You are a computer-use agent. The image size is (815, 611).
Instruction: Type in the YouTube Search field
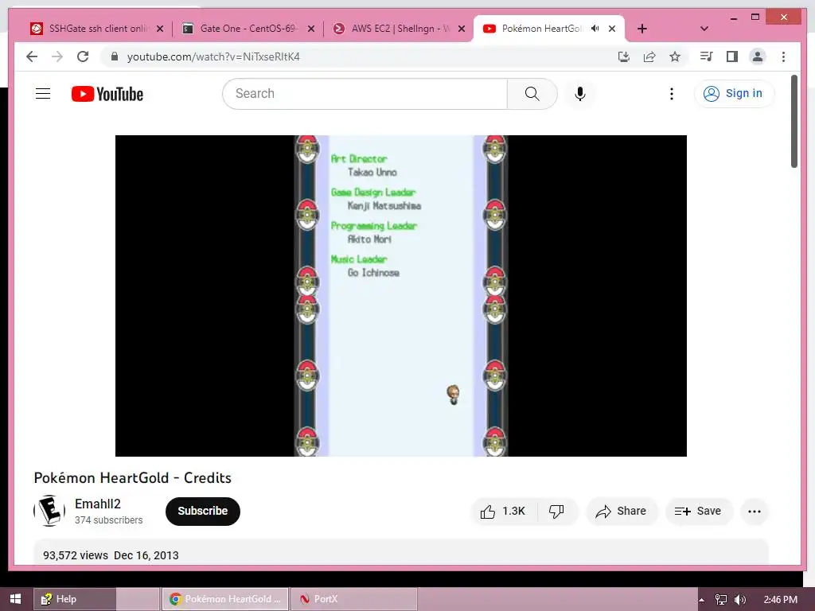coord(365,94)
